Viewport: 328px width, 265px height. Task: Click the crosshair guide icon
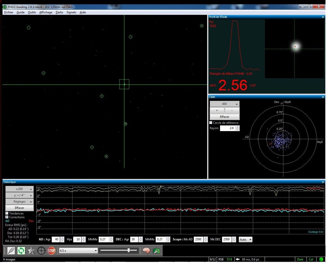pos(41,250)
